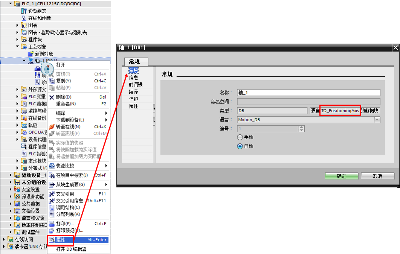
Task: Click the 分配列表 icon
Action: tap(52, 214)
